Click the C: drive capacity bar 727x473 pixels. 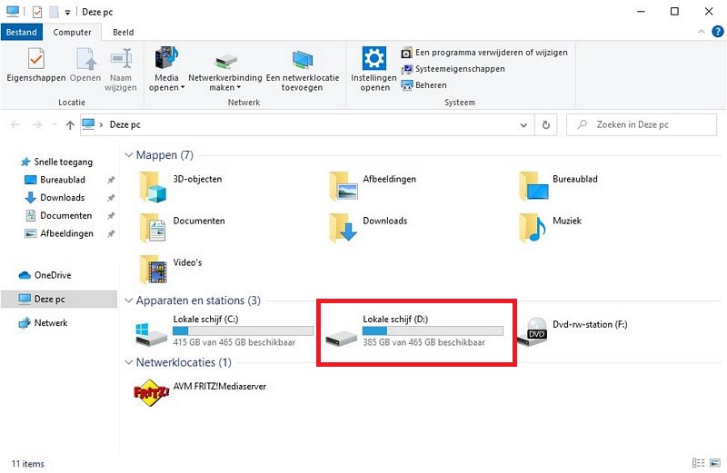243,330
